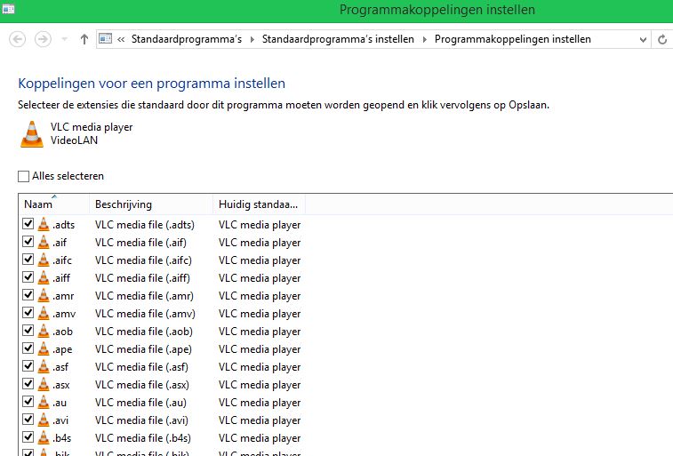Click the VideoLAN publisher text
673x456 pixels.
click(x=74, y=140)
